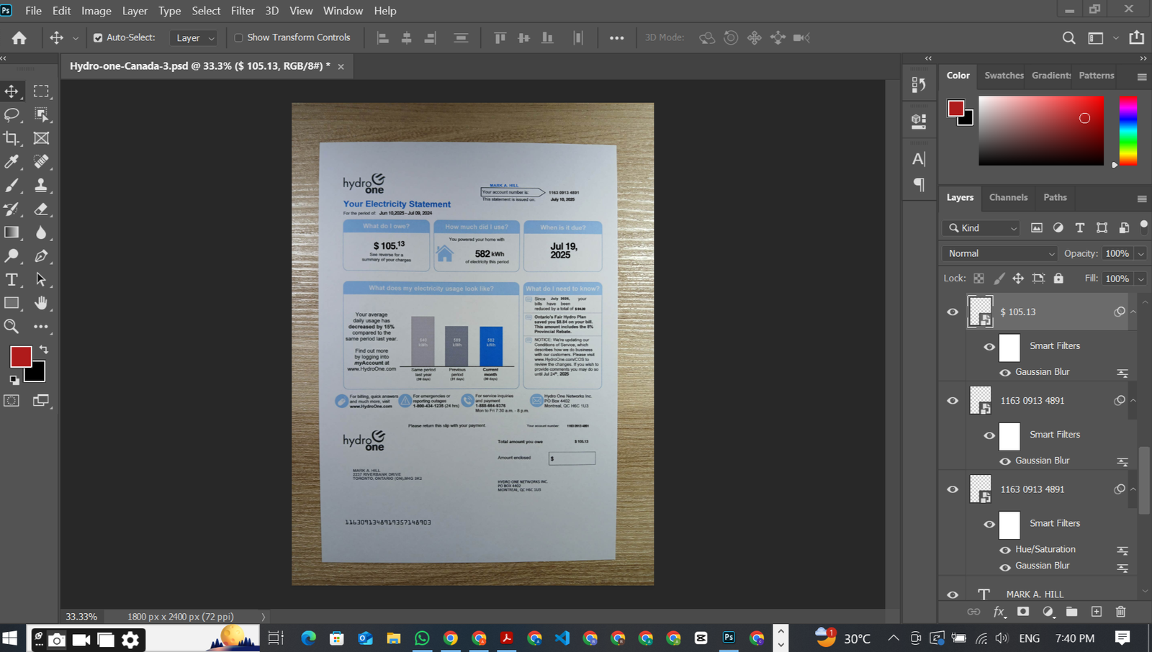Image resolution: width=1152 pixels, height=652 pixels.
Task: Select the Path Selection tool
Action: pyautogui.click(x=41, y=280)
